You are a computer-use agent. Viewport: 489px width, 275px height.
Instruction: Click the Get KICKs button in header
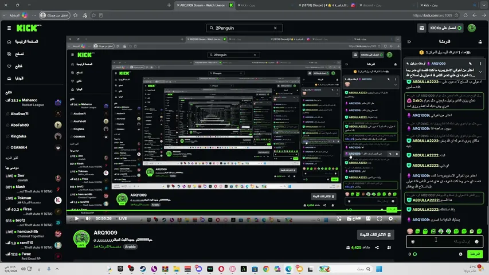[x=445, y=28]
